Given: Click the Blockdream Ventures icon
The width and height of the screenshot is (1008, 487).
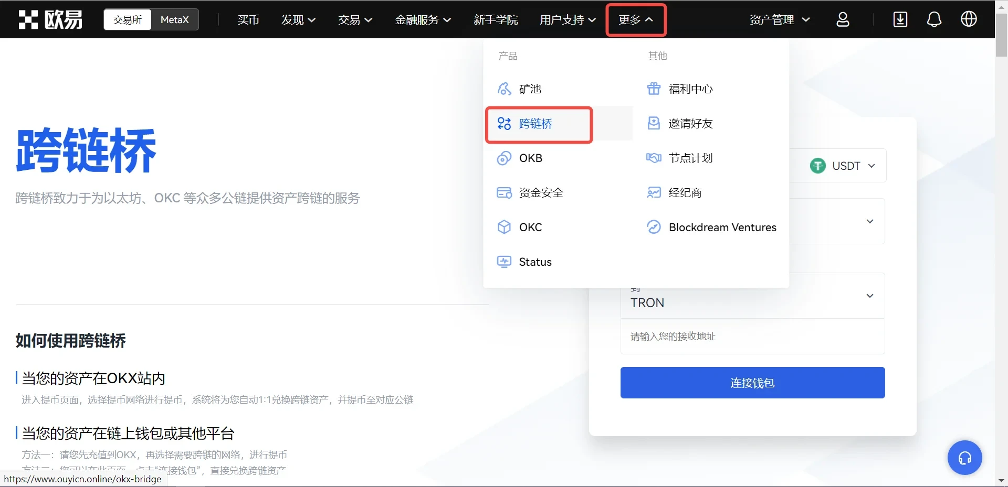Looking at the screenshot, I should tap(654, 227).
